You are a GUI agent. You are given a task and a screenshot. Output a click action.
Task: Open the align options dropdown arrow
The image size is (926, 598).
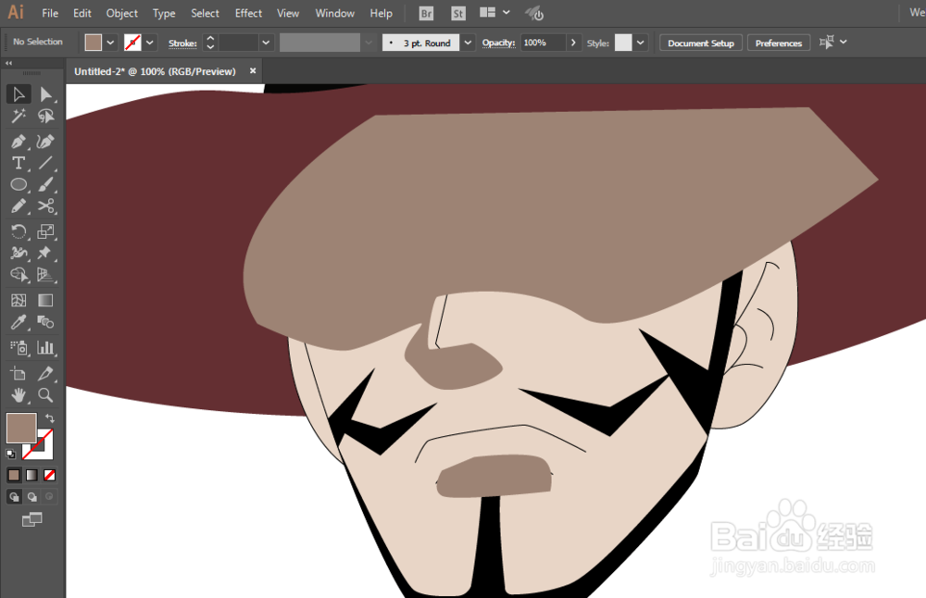[x=844, y=42]
